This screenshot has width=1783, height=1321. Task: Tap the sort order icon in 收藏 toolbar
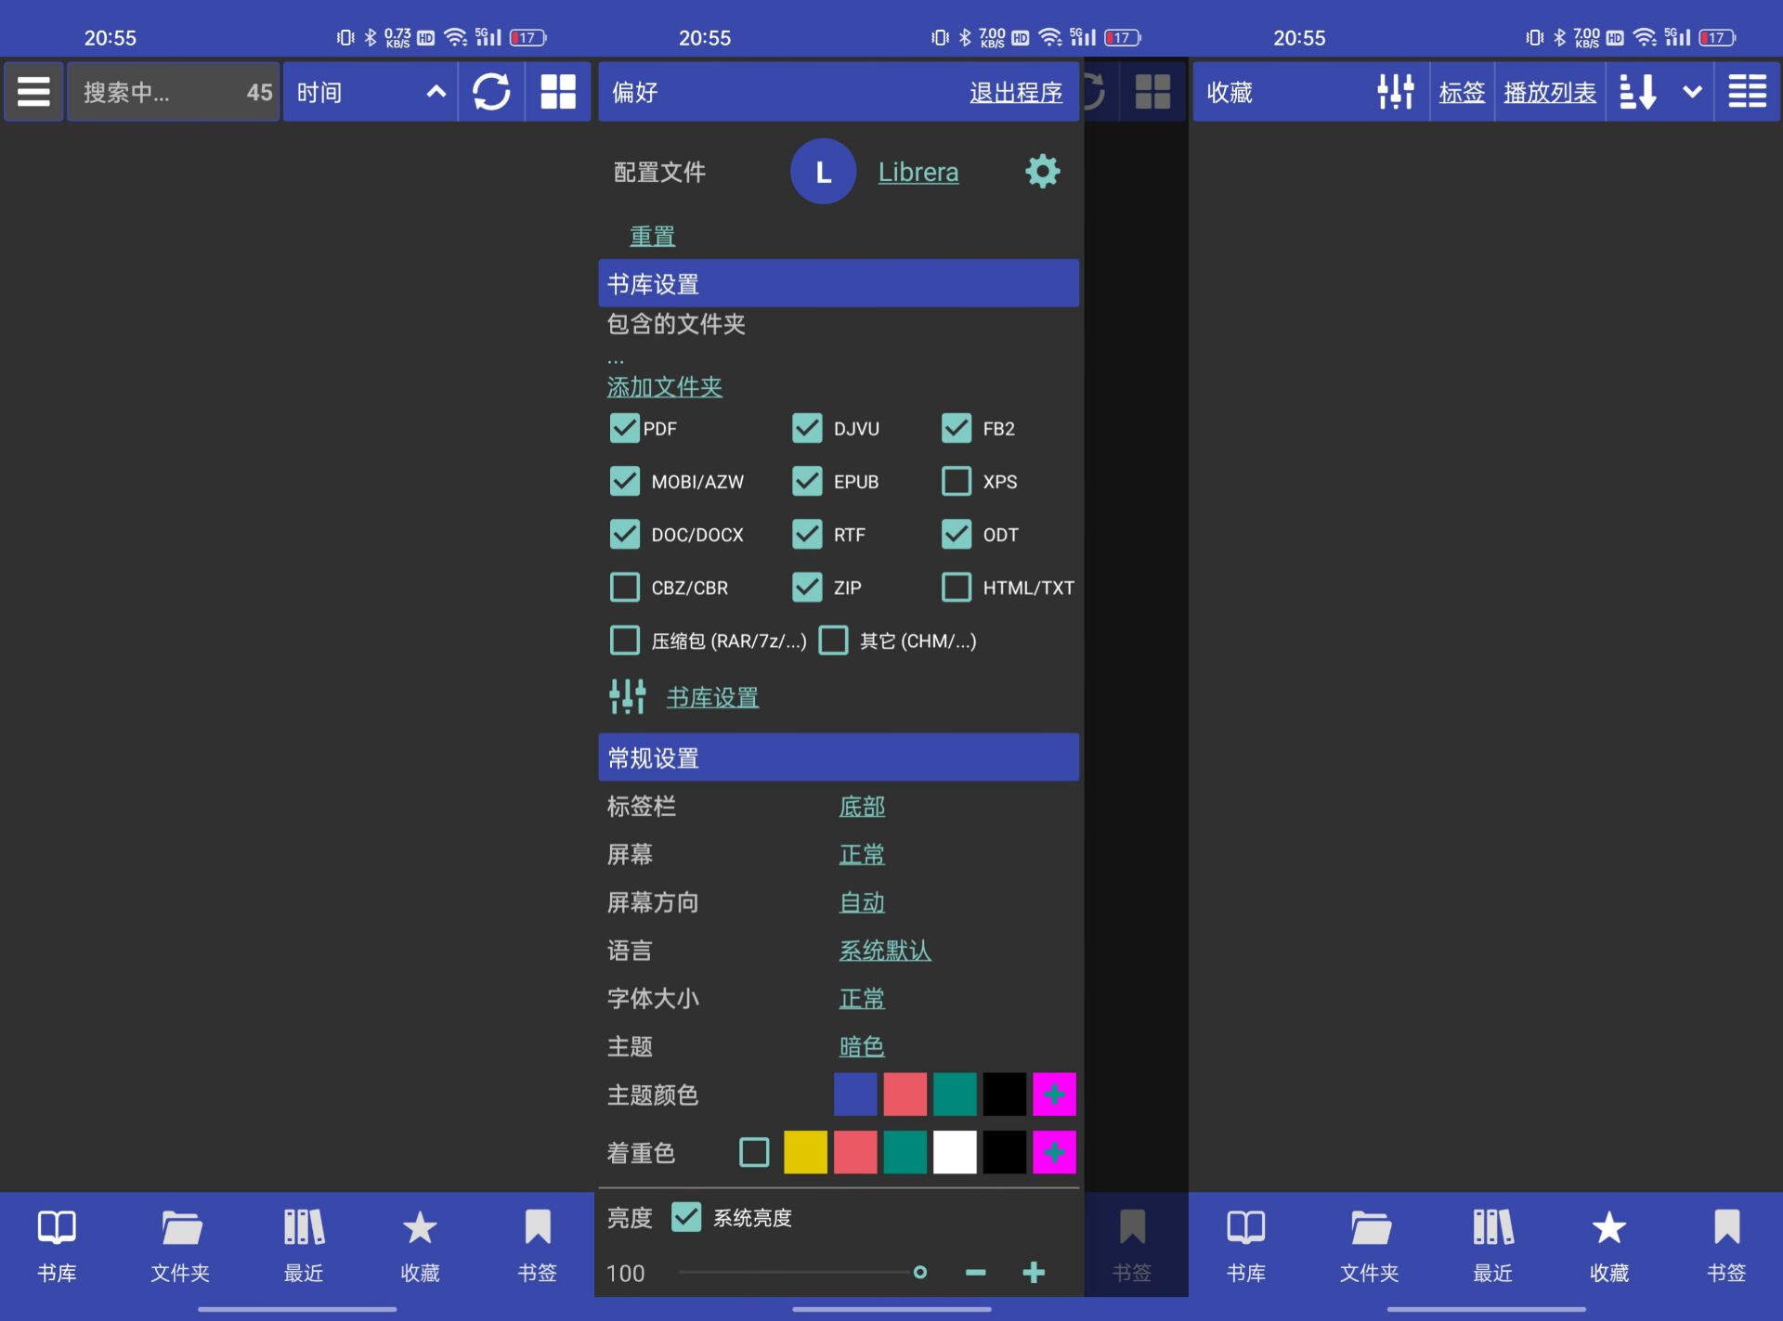[x=1637, y=92]
